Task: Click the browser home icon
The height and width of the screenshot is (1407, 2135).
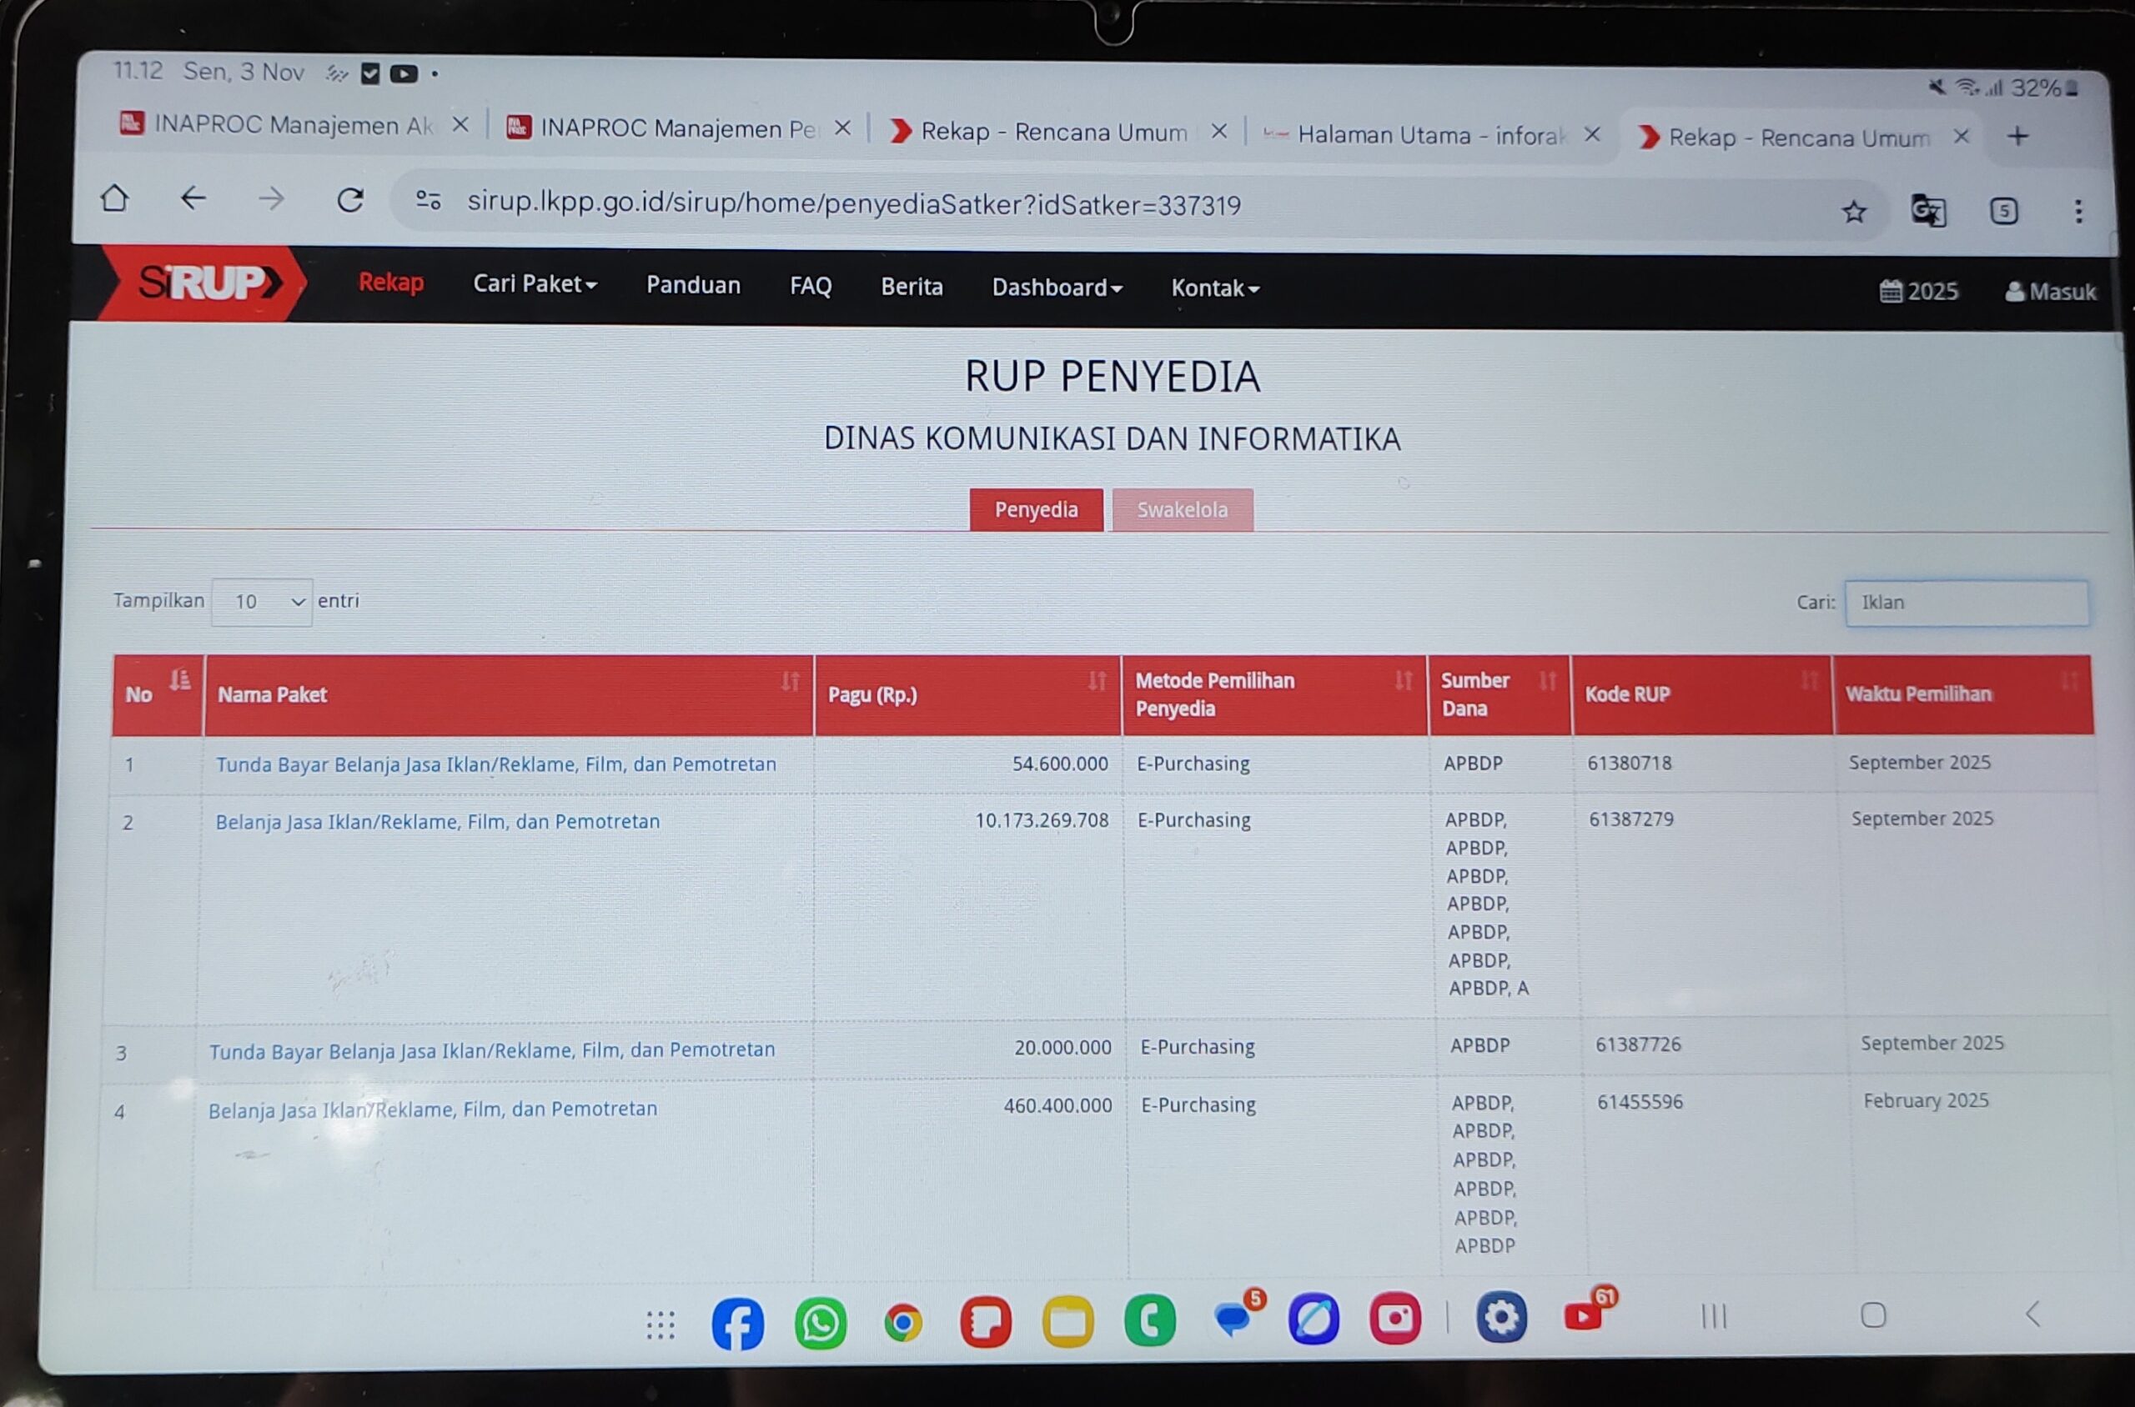Action: 115,198
